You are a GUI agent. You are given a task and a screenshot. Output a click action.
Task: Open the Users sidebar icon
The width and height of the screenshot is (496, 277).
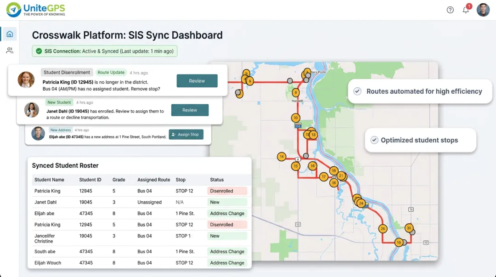tap(10, 51)
